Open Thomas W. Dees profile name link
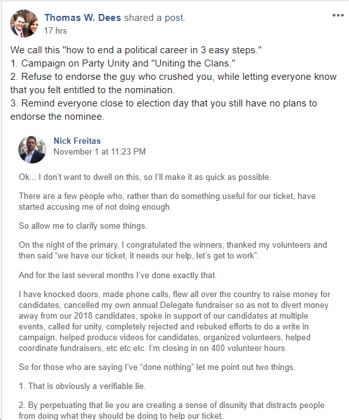 (82, 18)
